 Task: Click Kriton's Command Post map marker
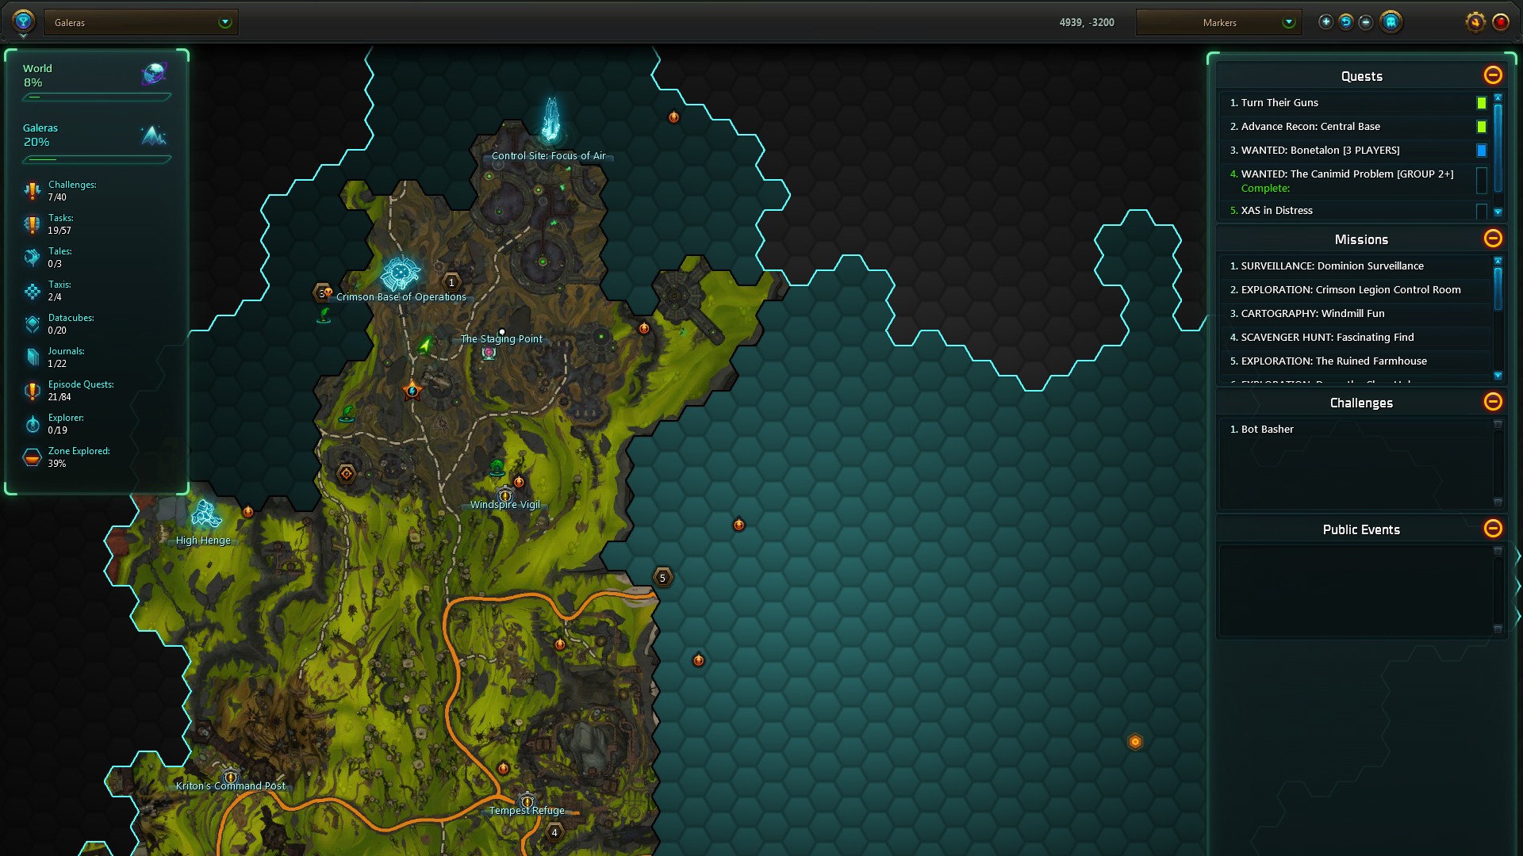(230, 777)
